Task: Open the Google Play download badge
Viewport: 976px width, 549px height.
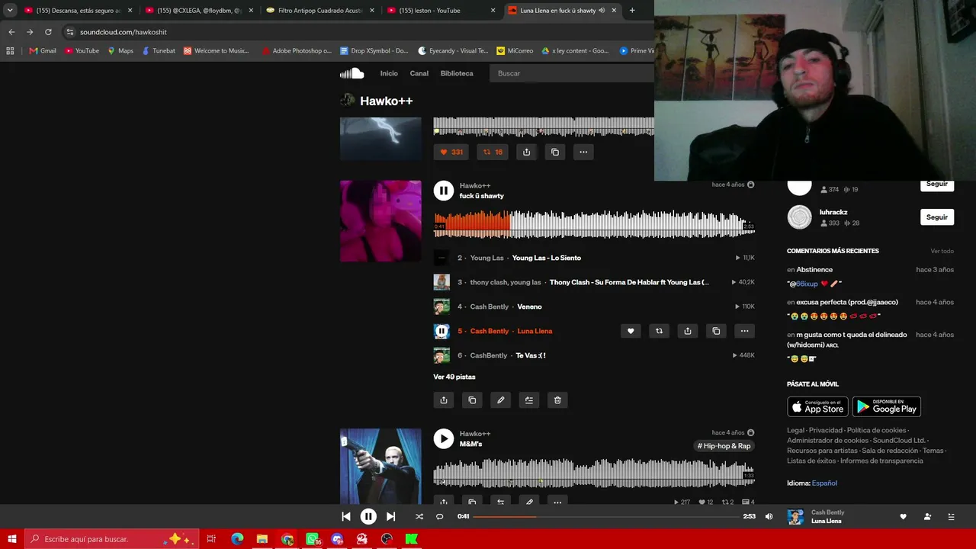Action: [x=887, y=406]
